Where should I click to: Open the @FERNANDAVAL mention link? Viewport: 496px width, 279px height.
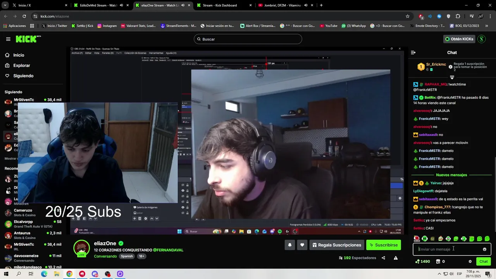tap(168, 250)
